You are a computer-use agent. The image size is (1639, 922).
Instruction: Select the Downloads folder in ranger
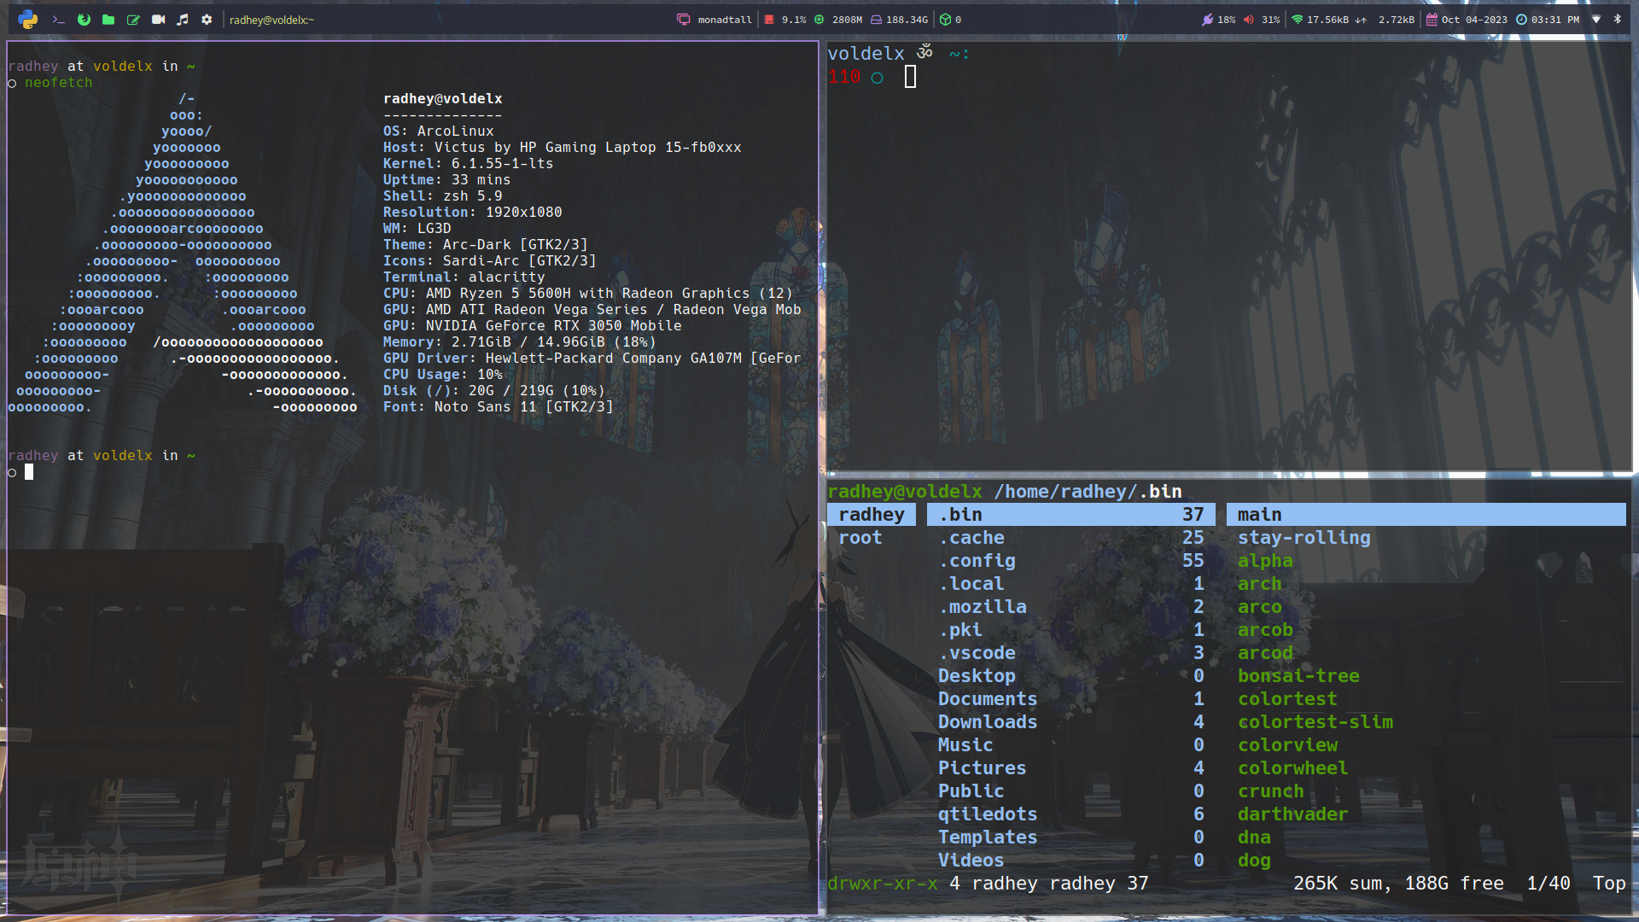tap(987, 722)
